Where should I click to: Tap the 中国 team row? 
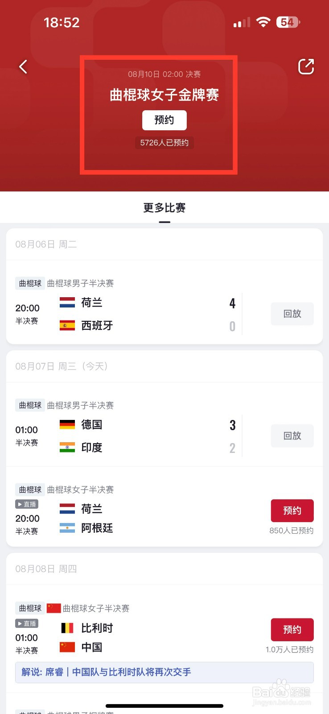(91, 648)
